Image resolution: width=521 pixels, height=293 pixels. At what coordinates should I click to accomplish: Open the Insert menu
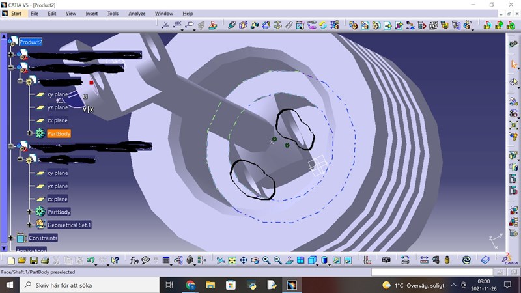coord(91,13)
